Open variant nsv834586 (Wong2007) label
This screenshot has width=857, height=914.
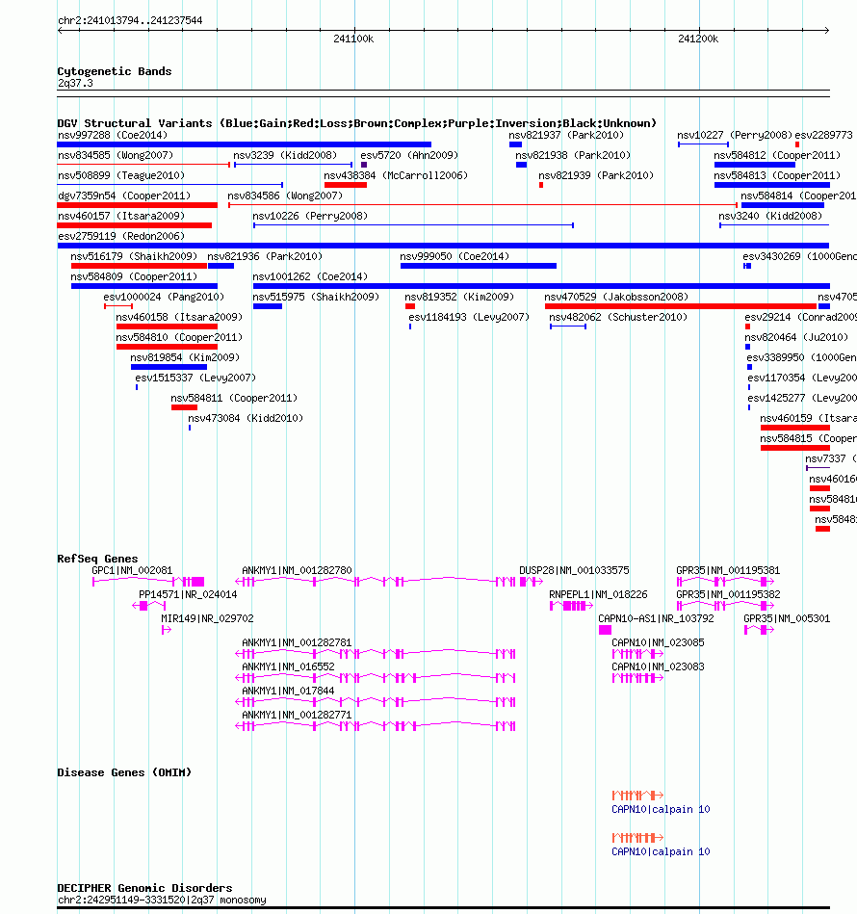coord(285,196)
